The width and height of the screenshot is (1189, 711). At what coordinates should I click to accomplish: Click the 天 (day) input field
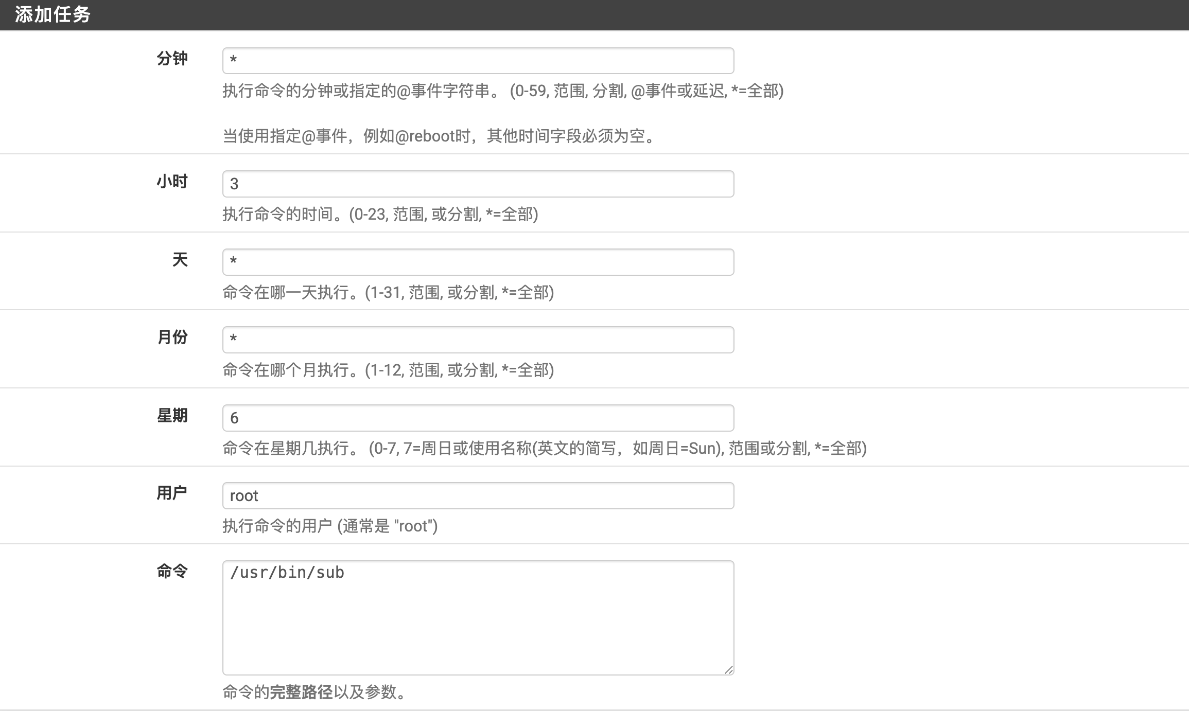(478, 262)
